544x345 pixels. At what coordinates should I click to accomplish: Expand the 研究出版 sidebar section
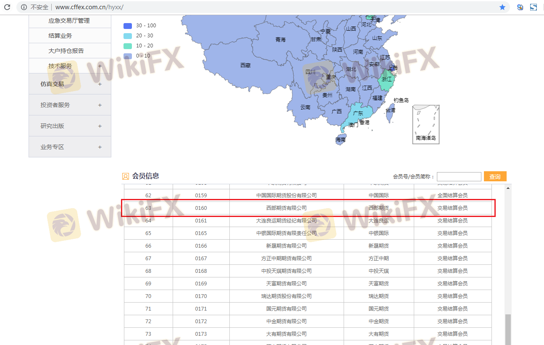(x=100, y=126)
